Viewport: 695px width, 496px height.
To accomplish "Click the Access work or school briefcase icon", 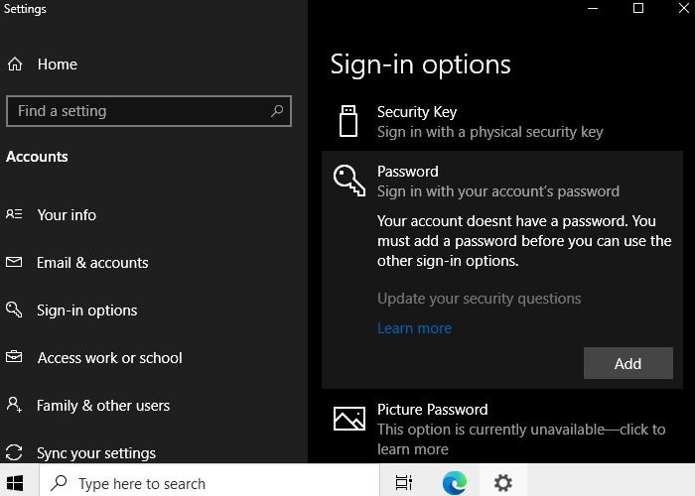I will (x=14, y=356).
